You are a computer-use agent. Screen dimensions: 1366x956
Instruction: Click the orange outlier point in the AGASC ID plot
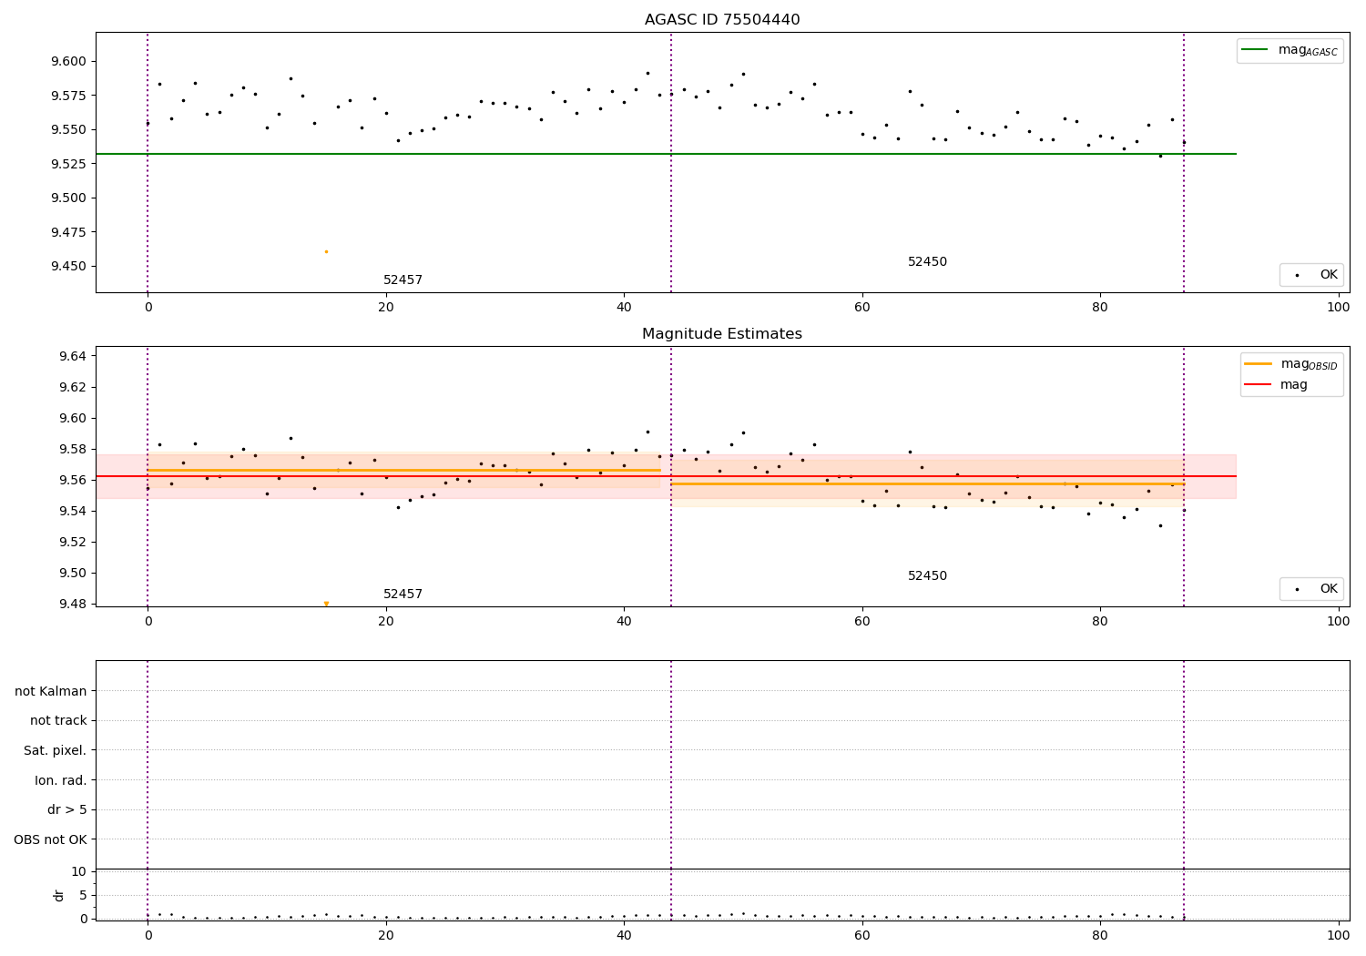[326, 251]
